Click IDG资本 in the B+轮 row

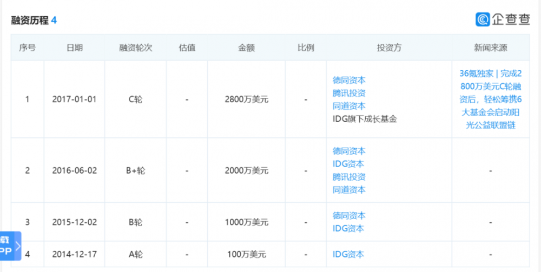pyautogui.click(x=349, y=164)
